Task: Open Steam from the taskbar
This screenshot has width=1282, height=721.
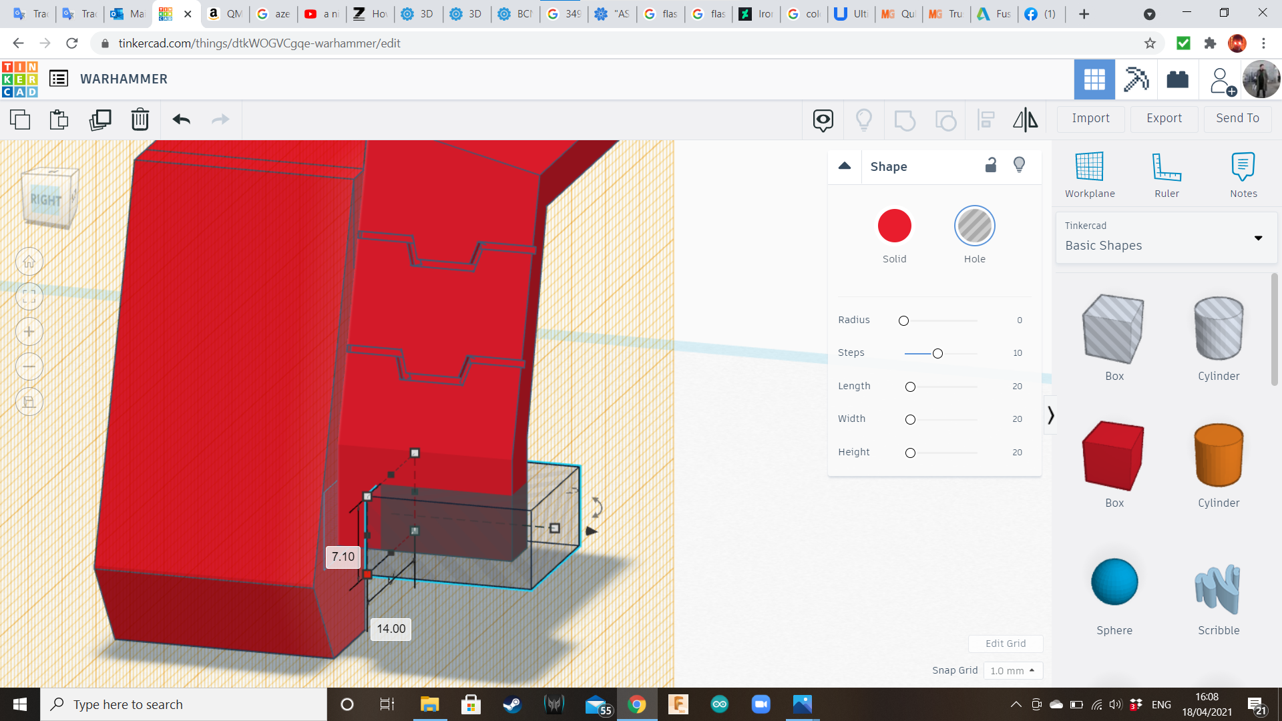Action: (512, 704)
